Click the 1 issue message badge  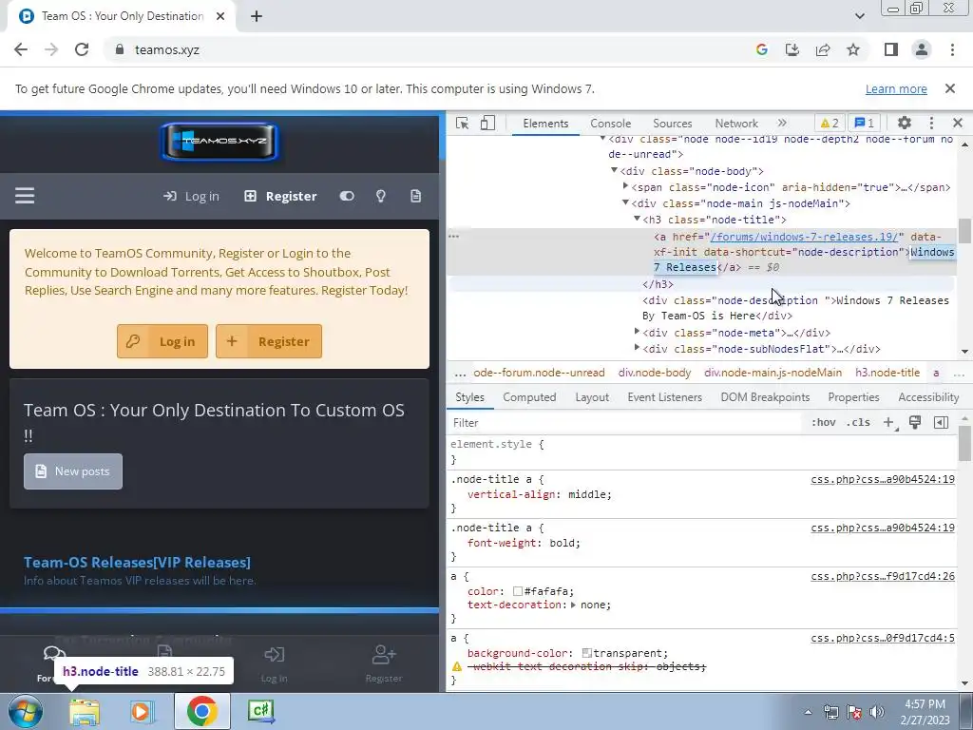865,123
